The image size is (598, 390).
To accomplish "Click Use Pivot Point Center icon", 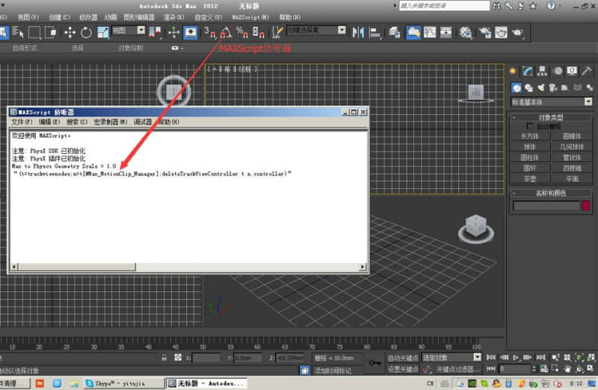I will [155, 32].
